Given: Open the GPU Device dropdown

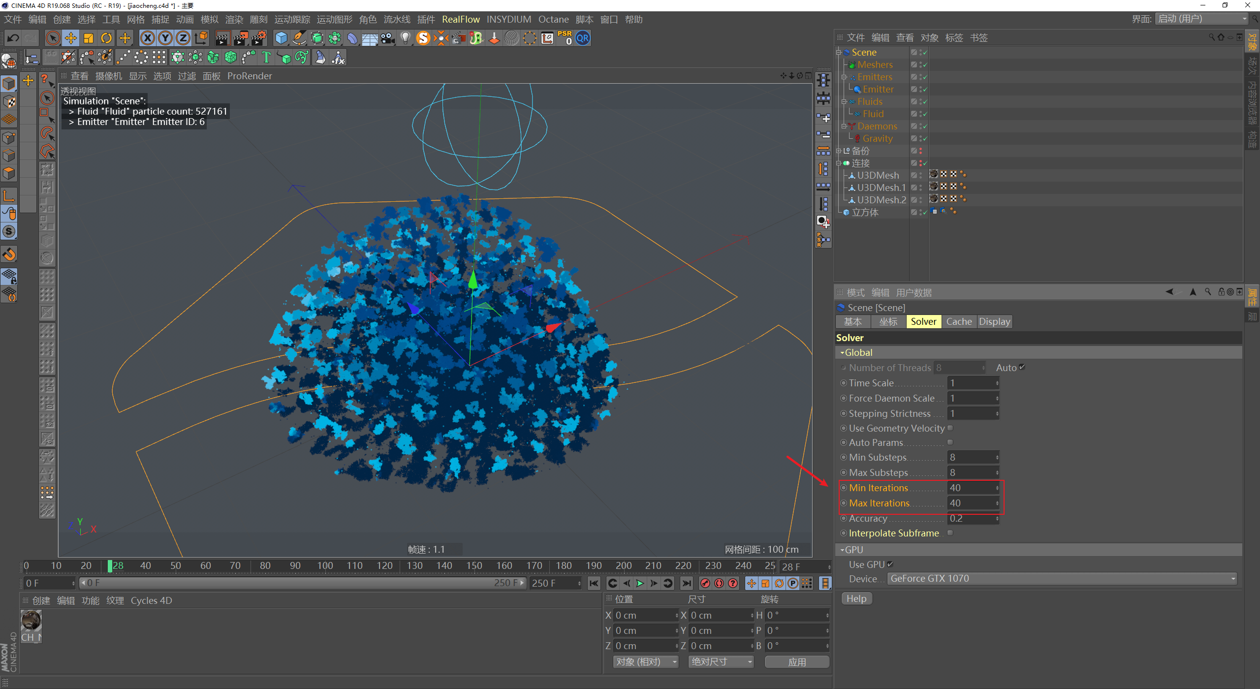Looking at the screenshot, I should (x=1062, y=579).
